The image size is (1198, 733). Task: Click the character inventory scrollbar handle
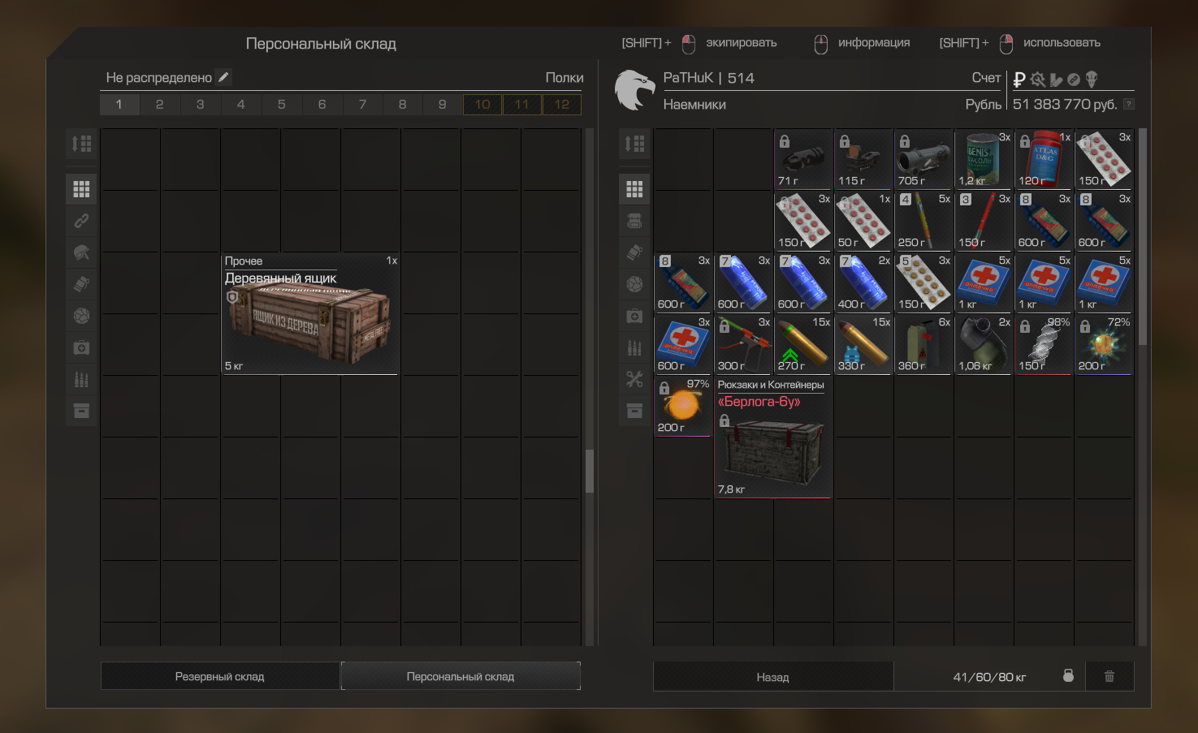click(x=1143, y=237)
